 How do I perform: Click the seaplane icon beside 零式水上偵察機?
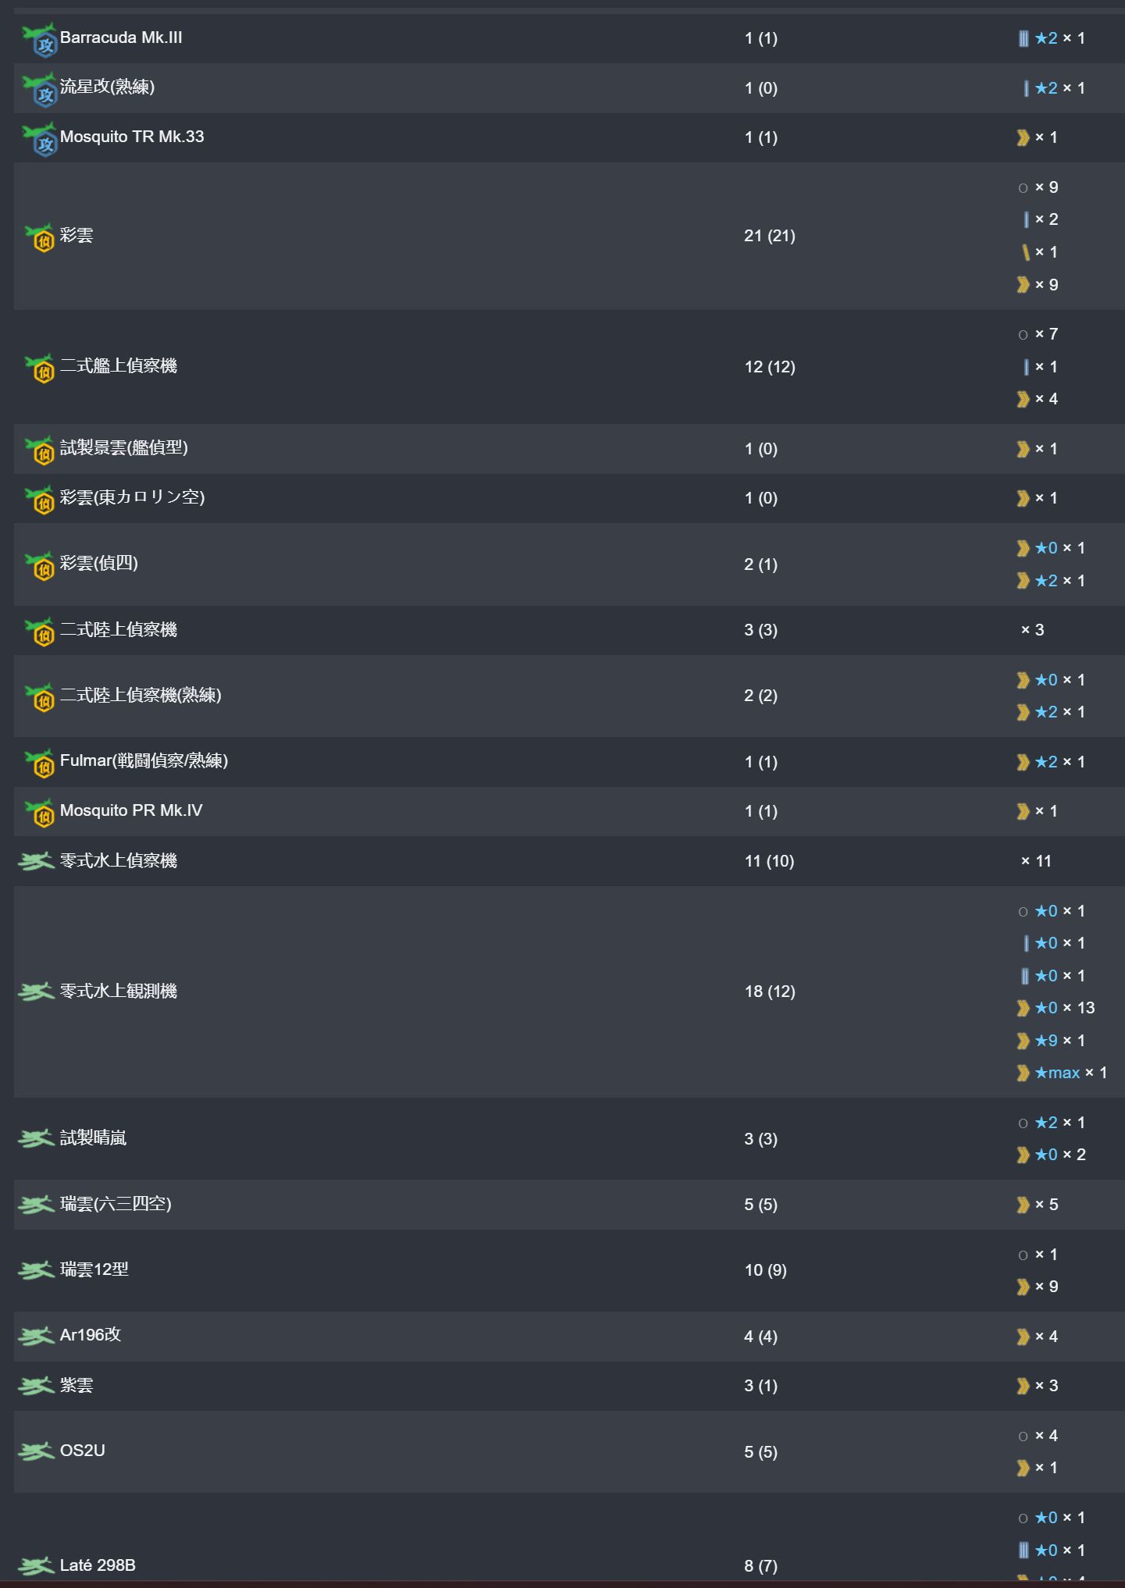(x=36, y=861)
